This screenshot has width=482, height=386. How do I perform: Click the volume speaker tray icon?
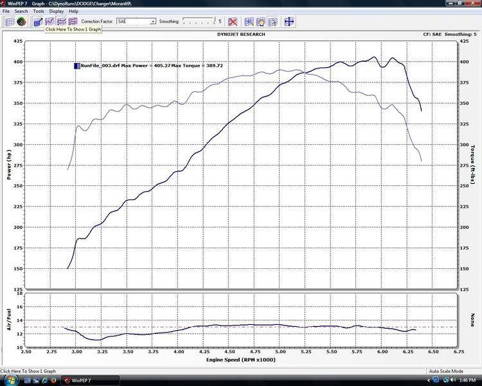pos(453,380)
